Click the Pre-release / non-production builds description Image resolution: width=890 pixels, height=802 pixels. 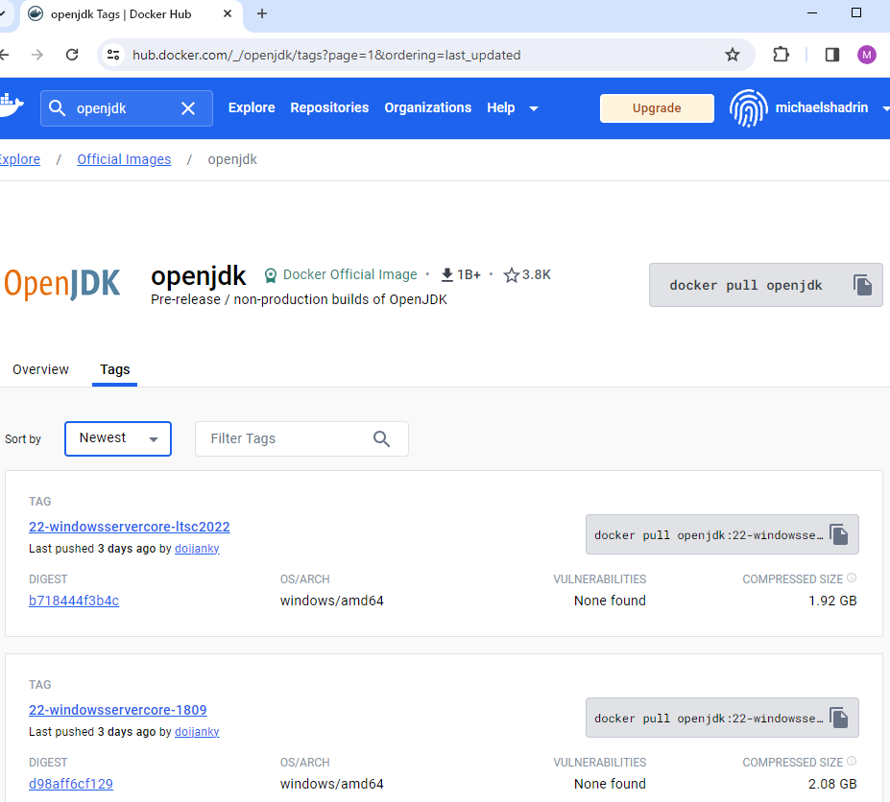point(299,299)
